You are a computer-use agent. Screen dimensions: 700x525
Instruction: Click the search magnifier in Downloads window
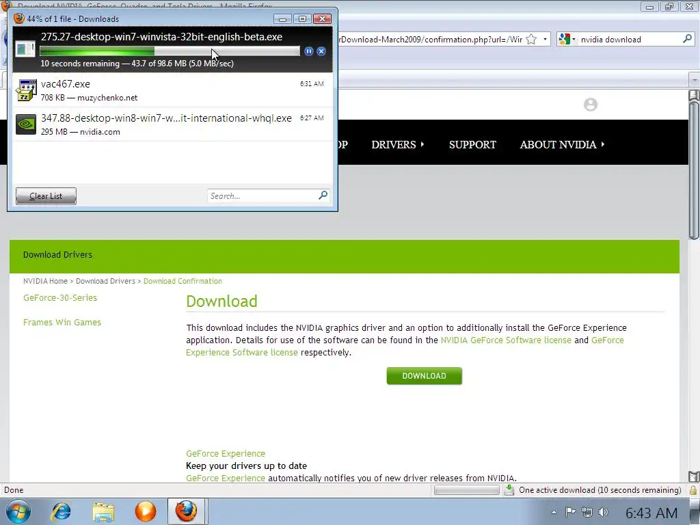[x=323, y=195]
